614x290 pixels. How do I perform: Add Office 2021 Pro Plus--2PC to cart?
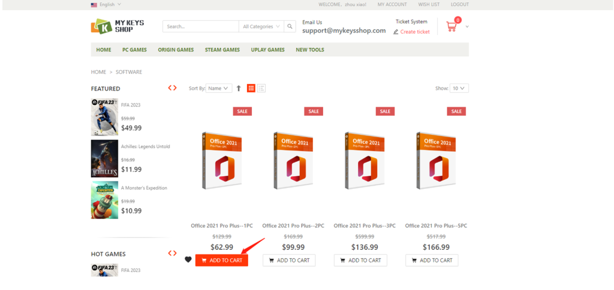tap(289, 260)
